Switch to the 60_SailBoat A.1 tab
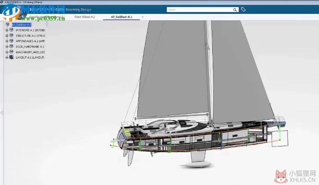The image size is (319, 185). point(122,17)
